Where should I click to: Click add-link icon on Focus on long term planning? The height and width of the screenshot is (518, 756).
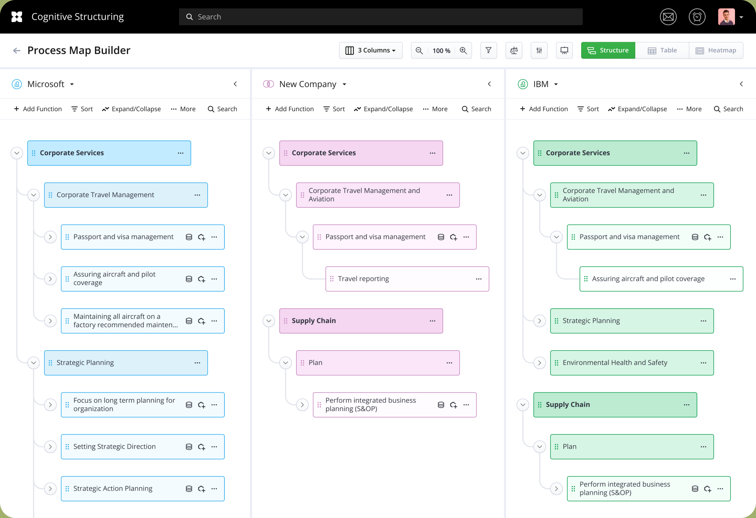pyautogui.click(x=202, y=405)
